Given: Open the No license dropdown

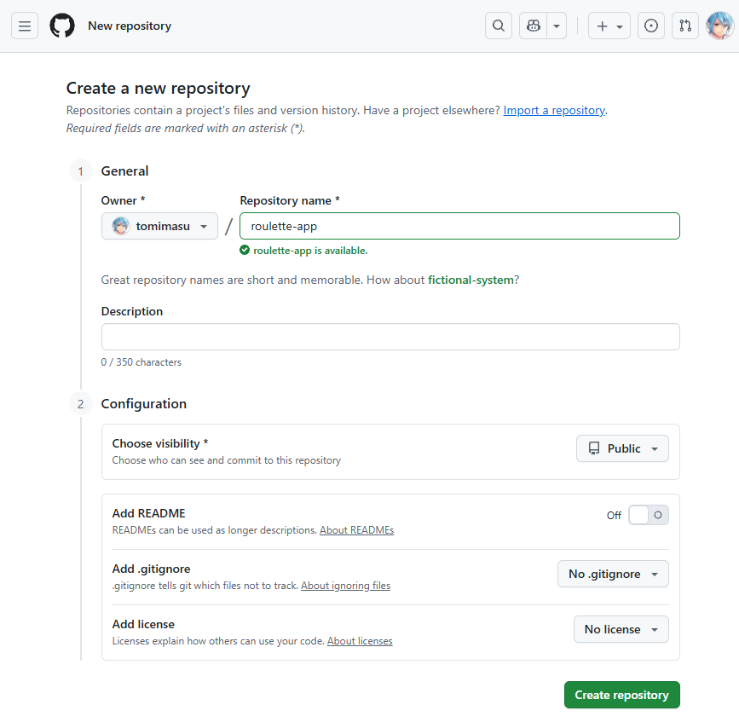Looking at the screenshot, I should [621, 629].
